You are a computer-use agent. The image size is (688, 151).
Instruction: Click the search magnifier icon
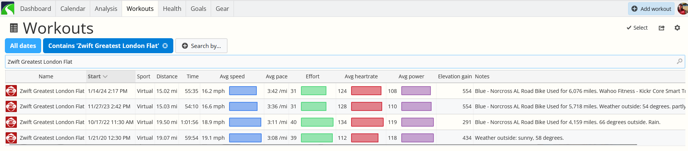click(679, 61)
